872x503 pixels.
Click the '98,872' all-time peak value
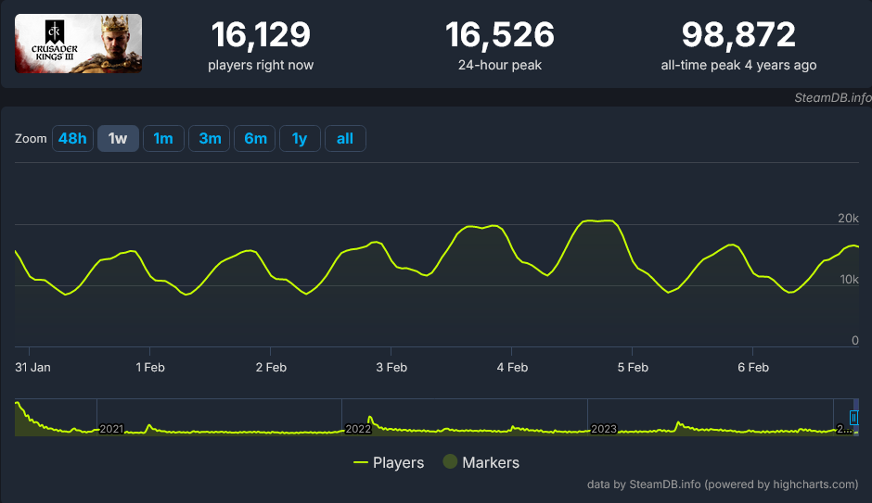(x=738, y=34)
